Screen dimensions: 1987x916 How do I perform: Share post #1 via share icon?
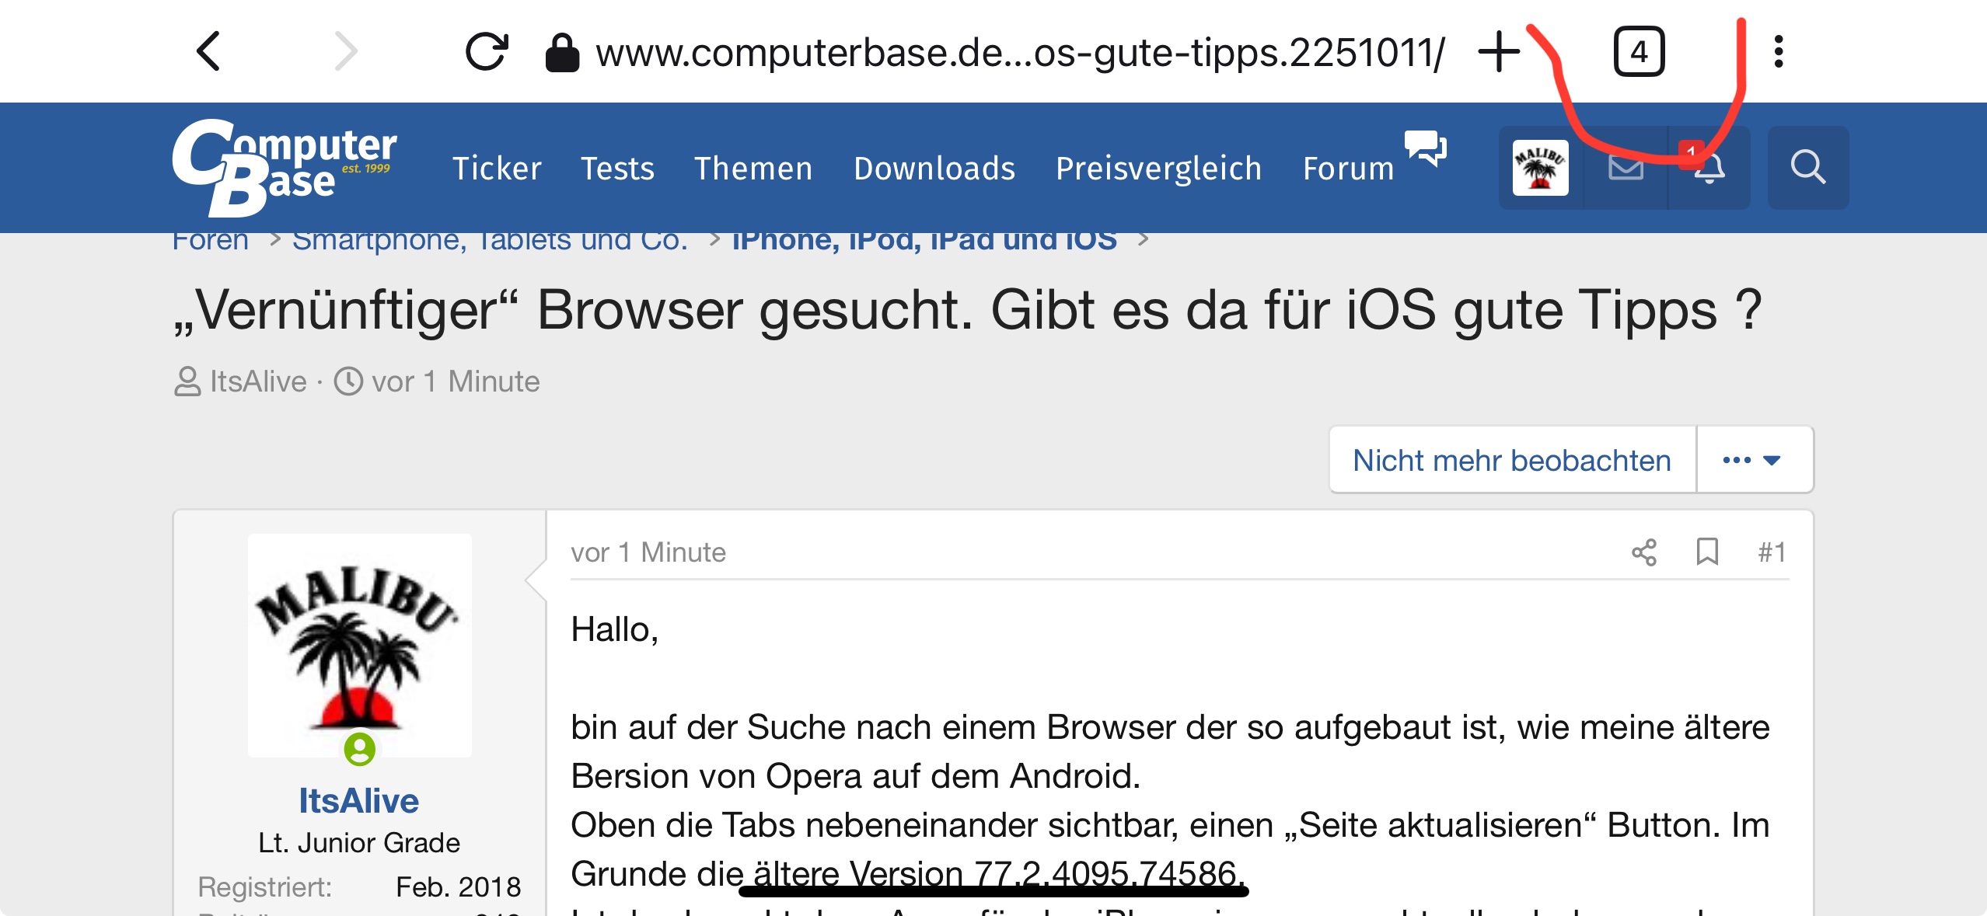coord(1643,552)
